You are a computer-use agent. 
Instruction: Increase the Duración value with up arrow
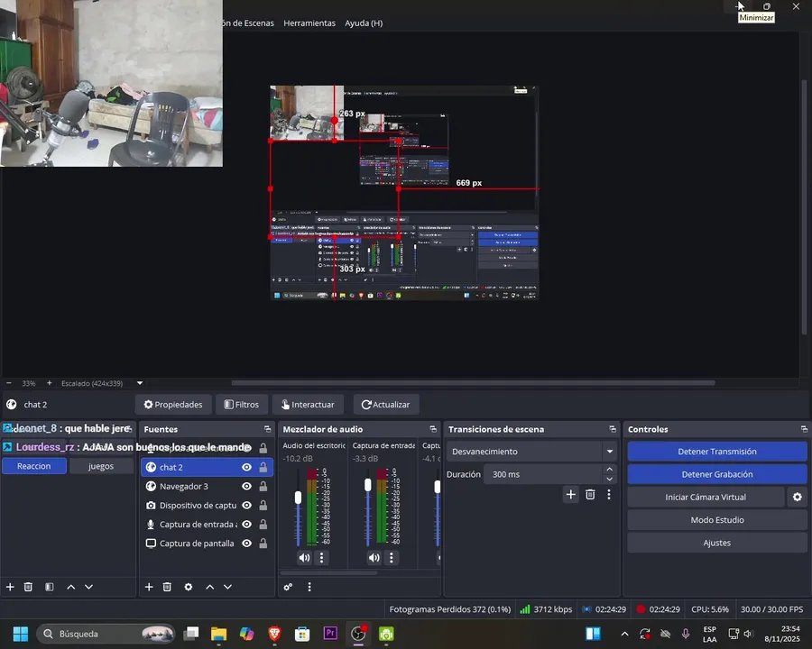[x=610, y=469]
